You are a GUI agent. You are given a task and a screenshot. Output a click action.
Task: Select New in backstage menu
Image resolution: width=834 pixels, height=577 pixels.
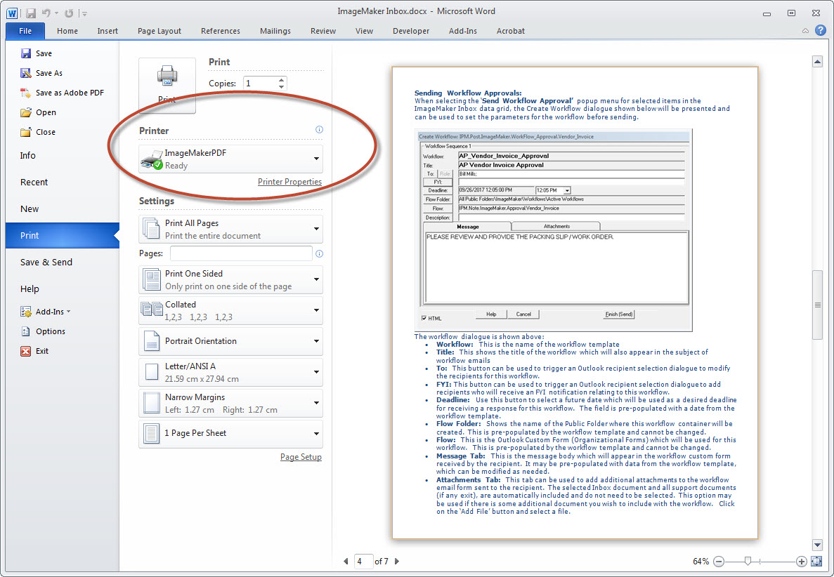(30, 208)
